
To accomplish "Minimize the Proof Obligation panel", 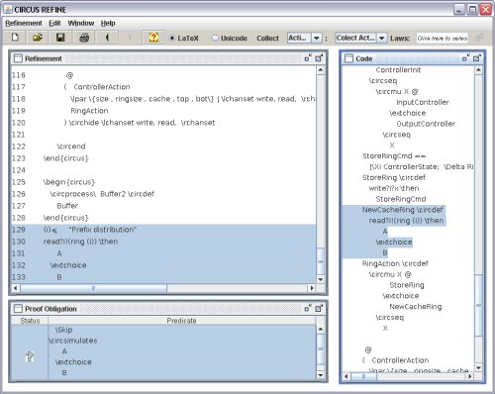I will coord(308,308).
